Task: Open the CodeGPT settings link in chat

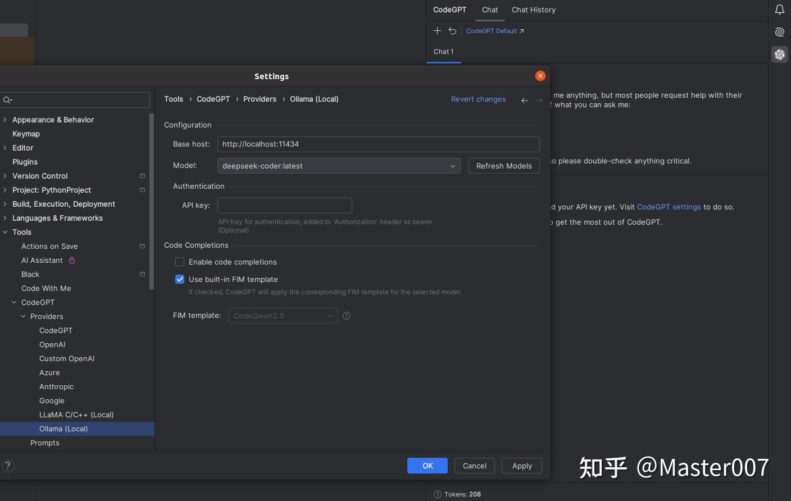Action: coord(669,207)
